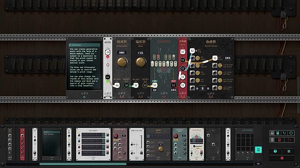Click the teal circular power icon

291,133
